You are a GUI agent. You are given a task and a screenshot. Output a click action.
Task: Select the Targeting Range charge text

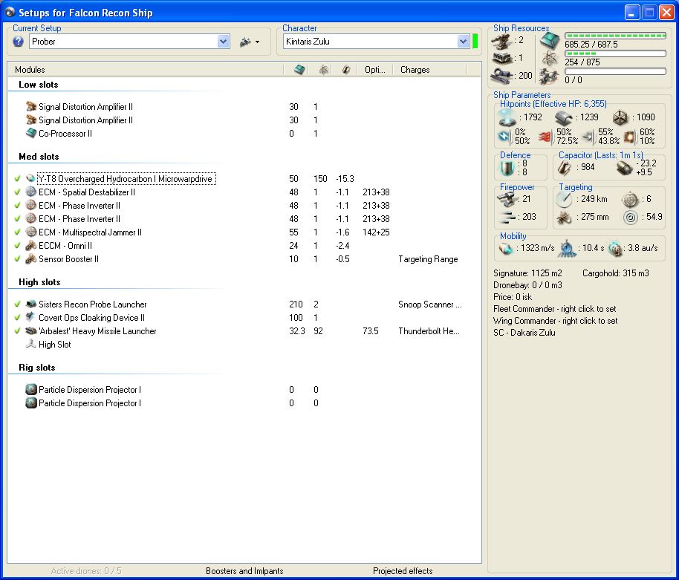[x=428, y=259]
